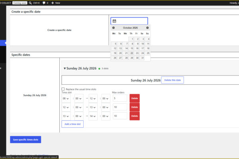The image size is (239, 159).
Task: Choose October 31 in the calendar
Action: tap(142, 58)
